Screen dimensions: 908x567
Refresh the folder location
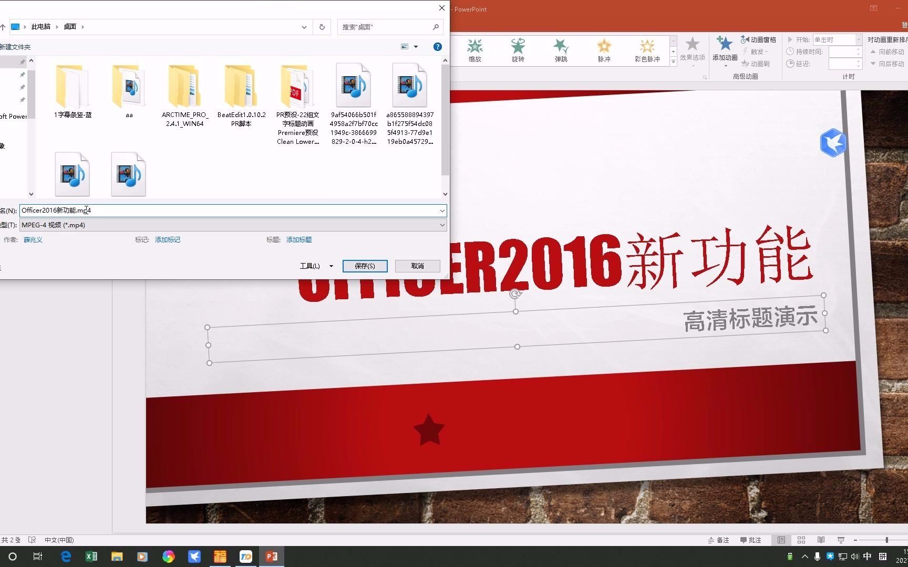[x=322, y=27]
